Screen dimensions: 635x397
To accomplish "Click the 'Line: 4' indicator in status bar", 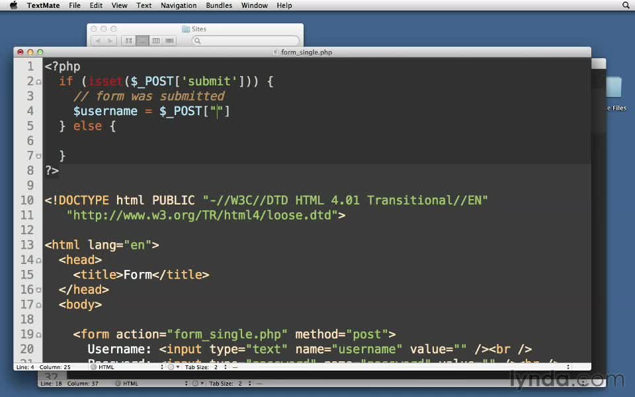I will click(x=25, y=367).
